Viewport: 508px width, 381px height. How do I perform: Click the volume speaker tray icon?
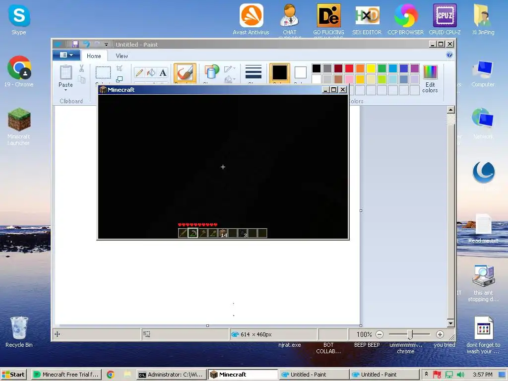point(460,375)
